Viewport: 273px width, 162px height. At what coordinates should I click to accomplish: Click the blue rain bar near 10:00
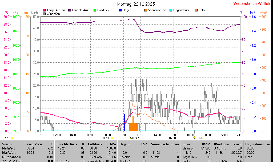click(124, 123)
